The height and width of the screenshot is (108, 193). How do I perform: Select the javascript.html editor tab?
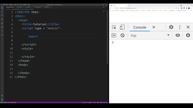click(10, 7)
